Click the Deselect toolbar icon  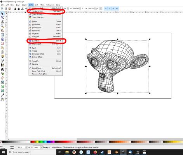coord(9,9)
